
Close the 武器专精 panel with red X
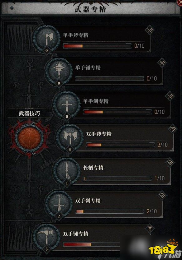tap(180, 2)
